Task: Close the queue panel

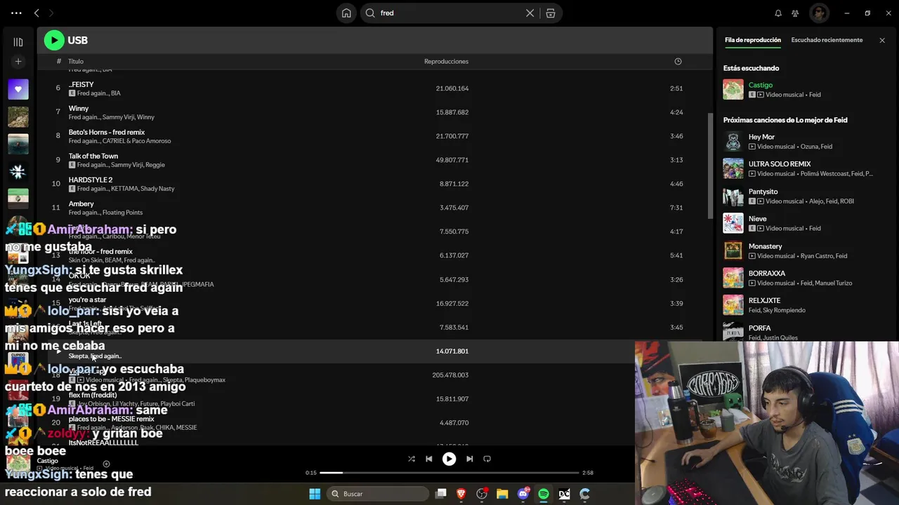Action: coord(882,40)
